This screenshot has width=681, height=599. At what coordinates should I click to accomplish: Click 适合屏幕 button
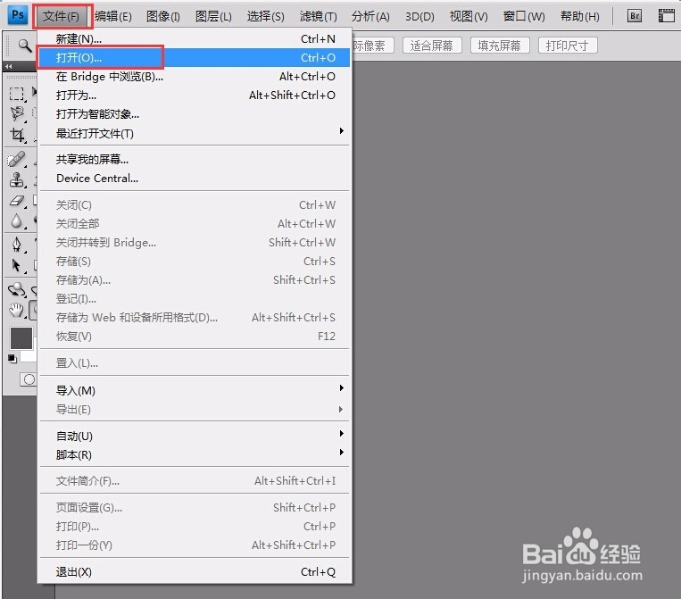click(x=432, y=46)
